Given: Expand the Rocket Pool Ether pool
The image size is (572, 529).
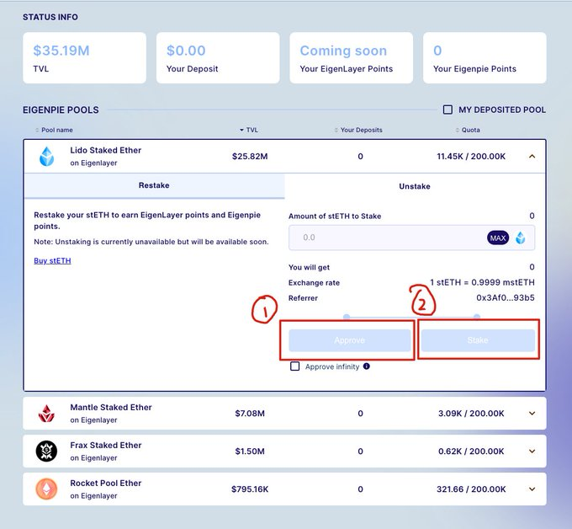Looking at the screenshot, I should tap(532, 489).
